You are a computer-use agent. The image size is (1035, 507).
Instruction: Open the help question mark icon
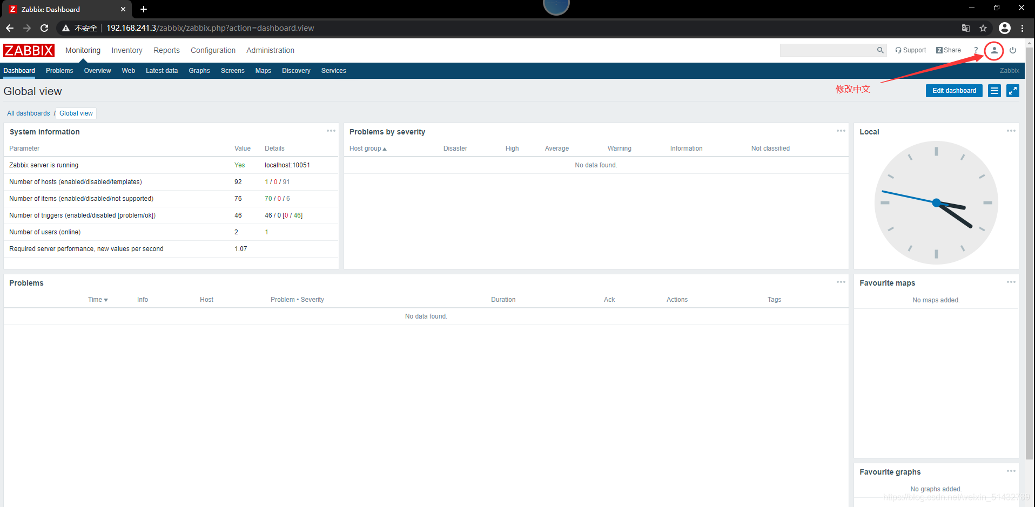pos(976,50)
